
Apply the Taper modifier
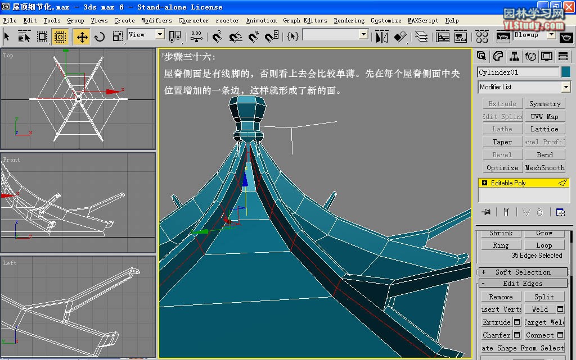point(502,142)
